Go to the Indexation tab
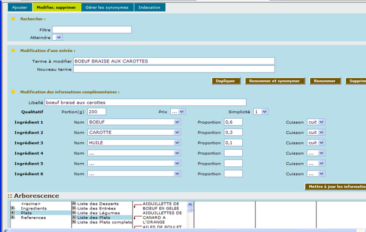 [149, 7]
